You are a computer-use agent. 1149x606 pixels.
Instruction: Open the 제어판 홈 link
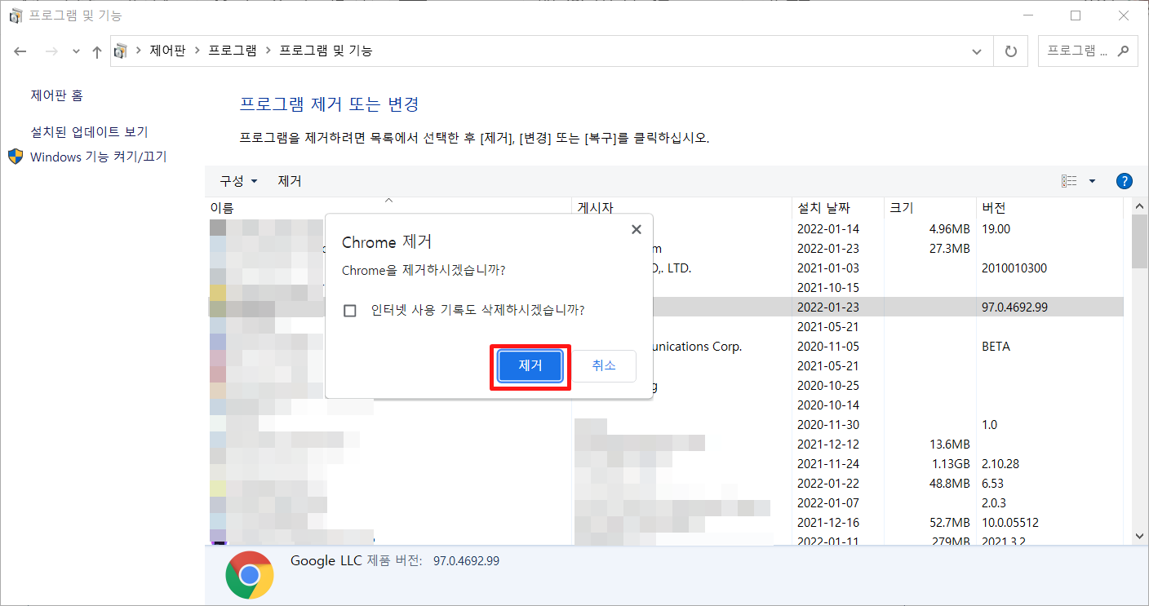click(57, 96)
